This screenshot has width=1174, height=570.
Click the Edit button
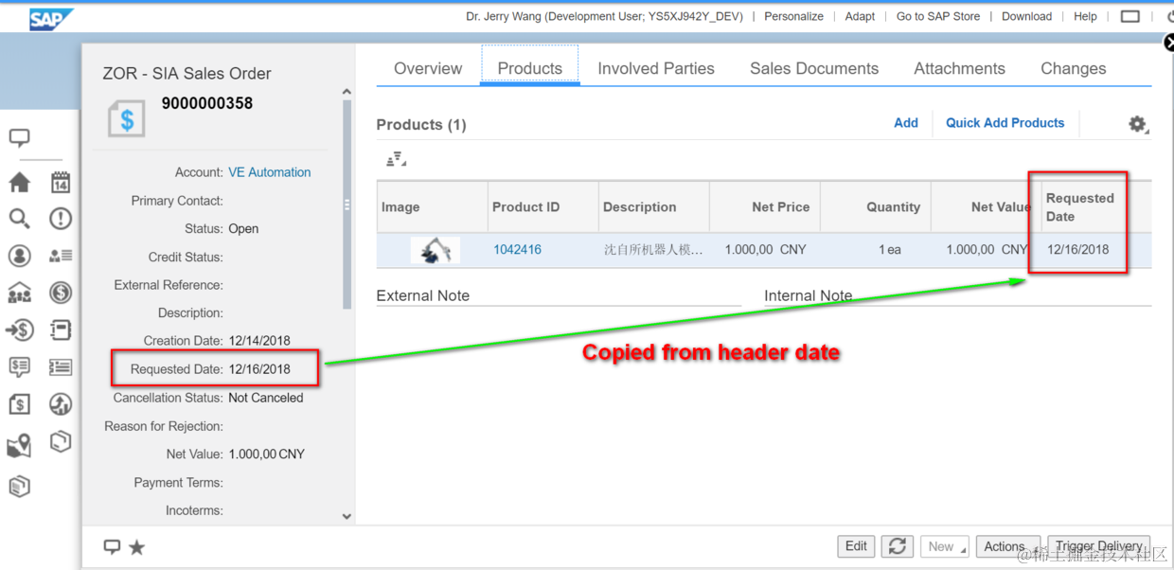(x=856, y=546)
